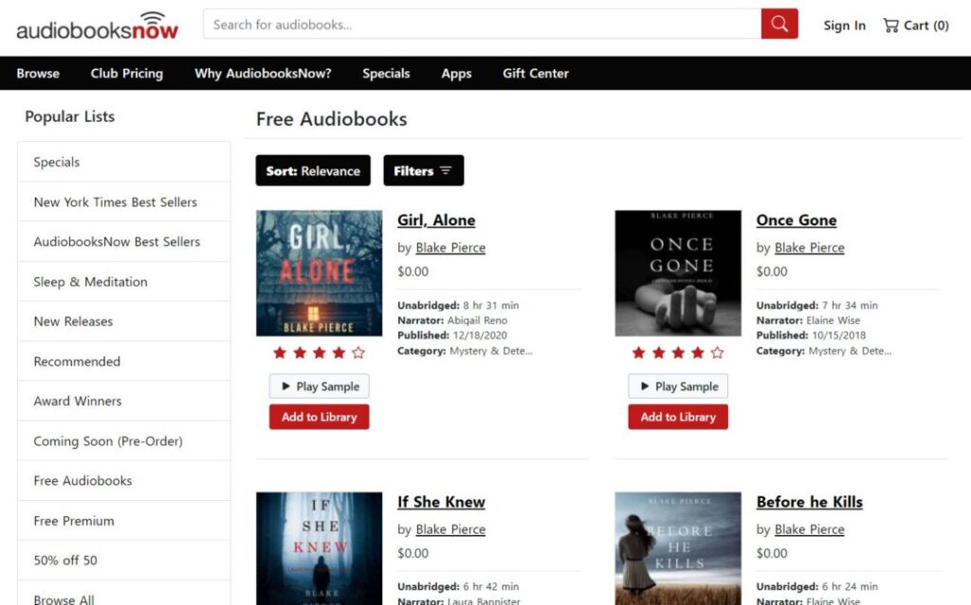Open the Free Premium list

[x=124, y=520]
